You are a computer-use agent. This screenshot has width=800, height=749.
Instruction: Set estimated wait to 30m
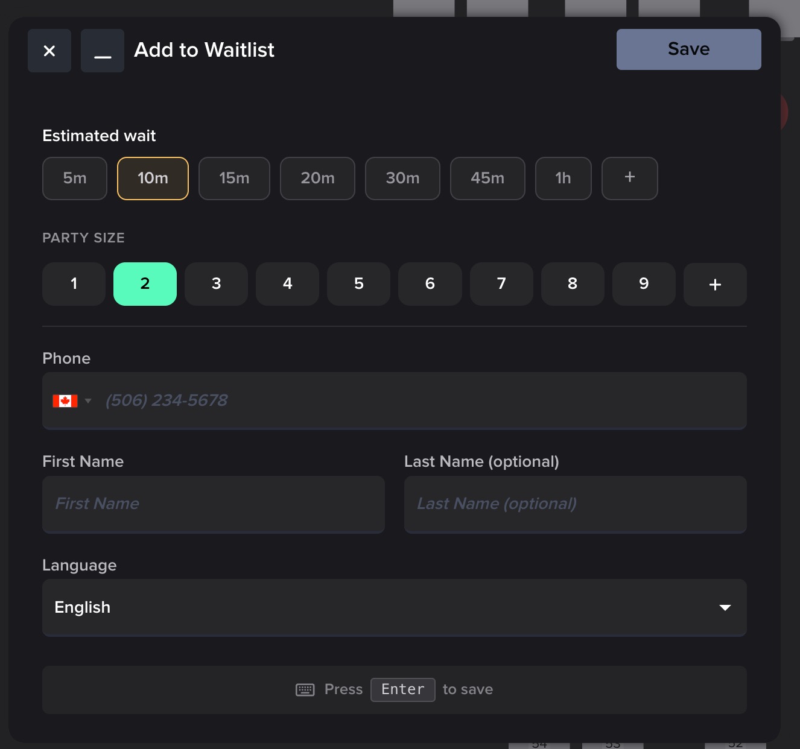coord(402,178)
